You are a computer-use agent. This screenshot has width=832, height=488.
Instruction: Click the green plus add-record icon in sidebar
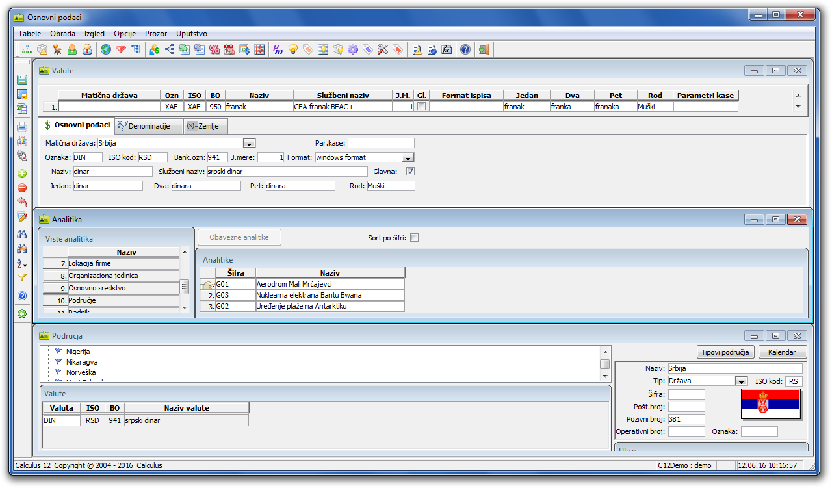(x=22, y=173)
